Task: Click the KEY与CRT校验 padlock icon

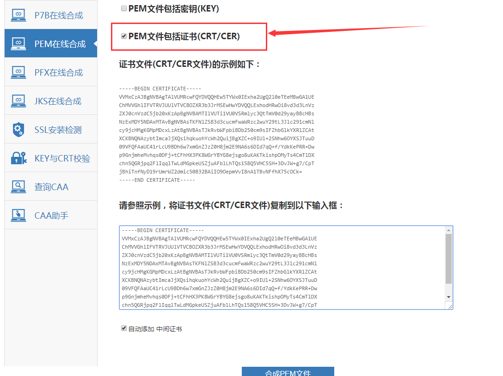Action: click(x=18, y=158)
